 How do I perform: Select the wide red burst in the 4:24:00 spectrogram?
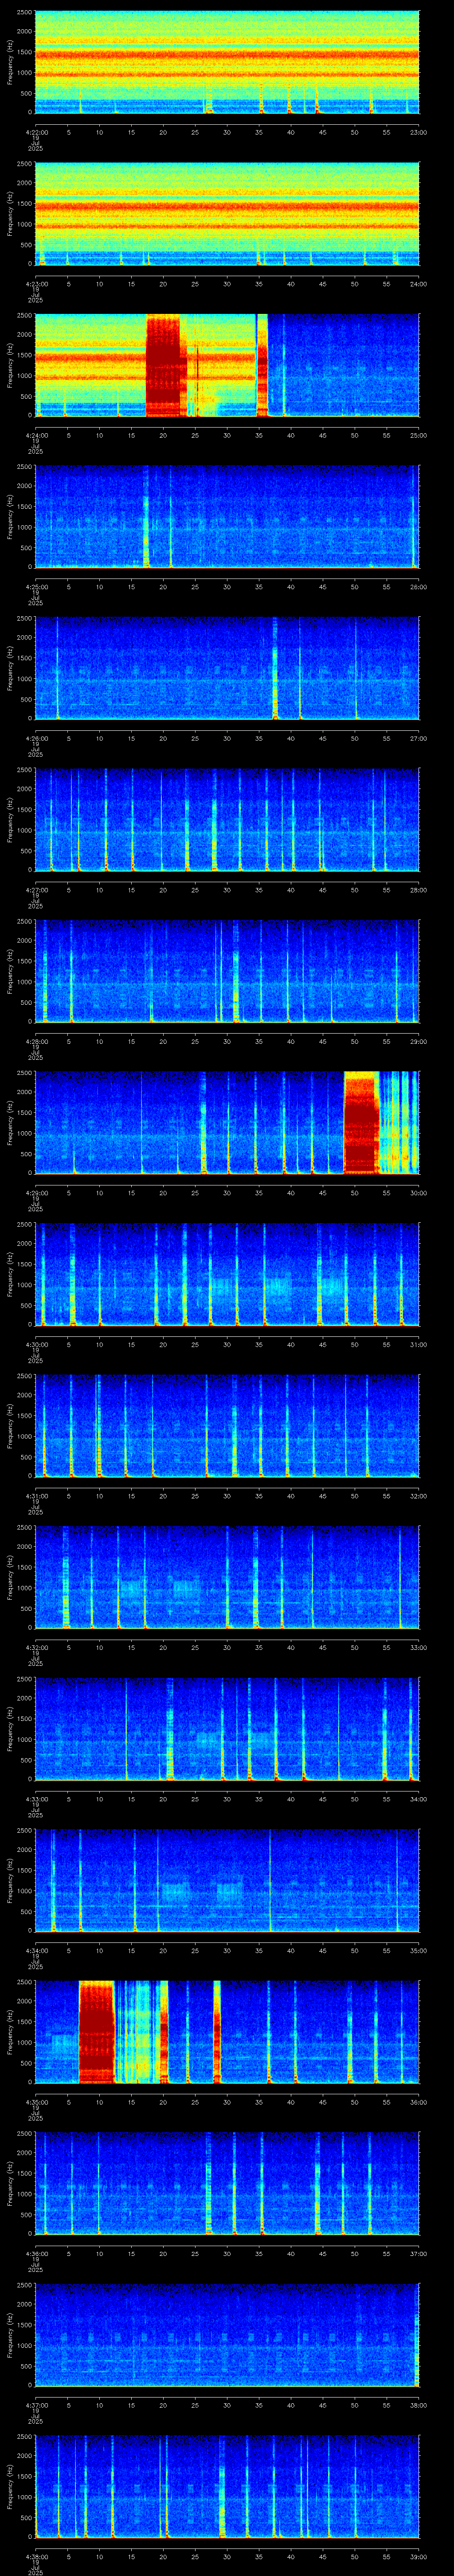click(164, 365)
